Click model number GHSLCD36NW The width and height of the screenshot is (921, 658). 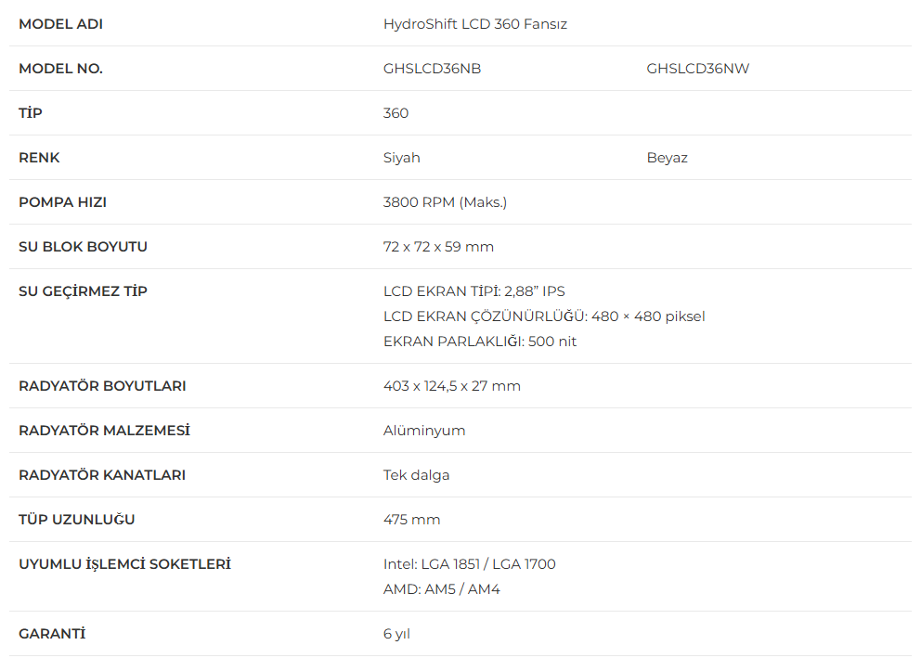(x=697, y=69)
